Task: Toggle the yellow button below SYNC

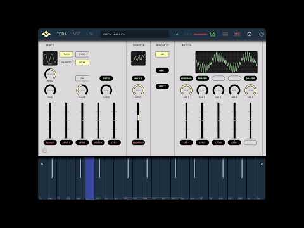Action: (82, 62)
